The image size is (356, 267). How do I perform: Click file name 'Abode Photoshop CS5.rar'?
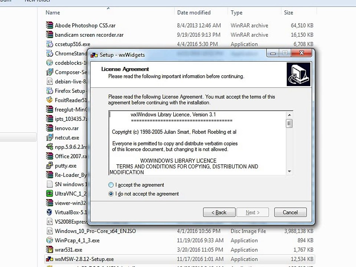(x=85, y=25)
